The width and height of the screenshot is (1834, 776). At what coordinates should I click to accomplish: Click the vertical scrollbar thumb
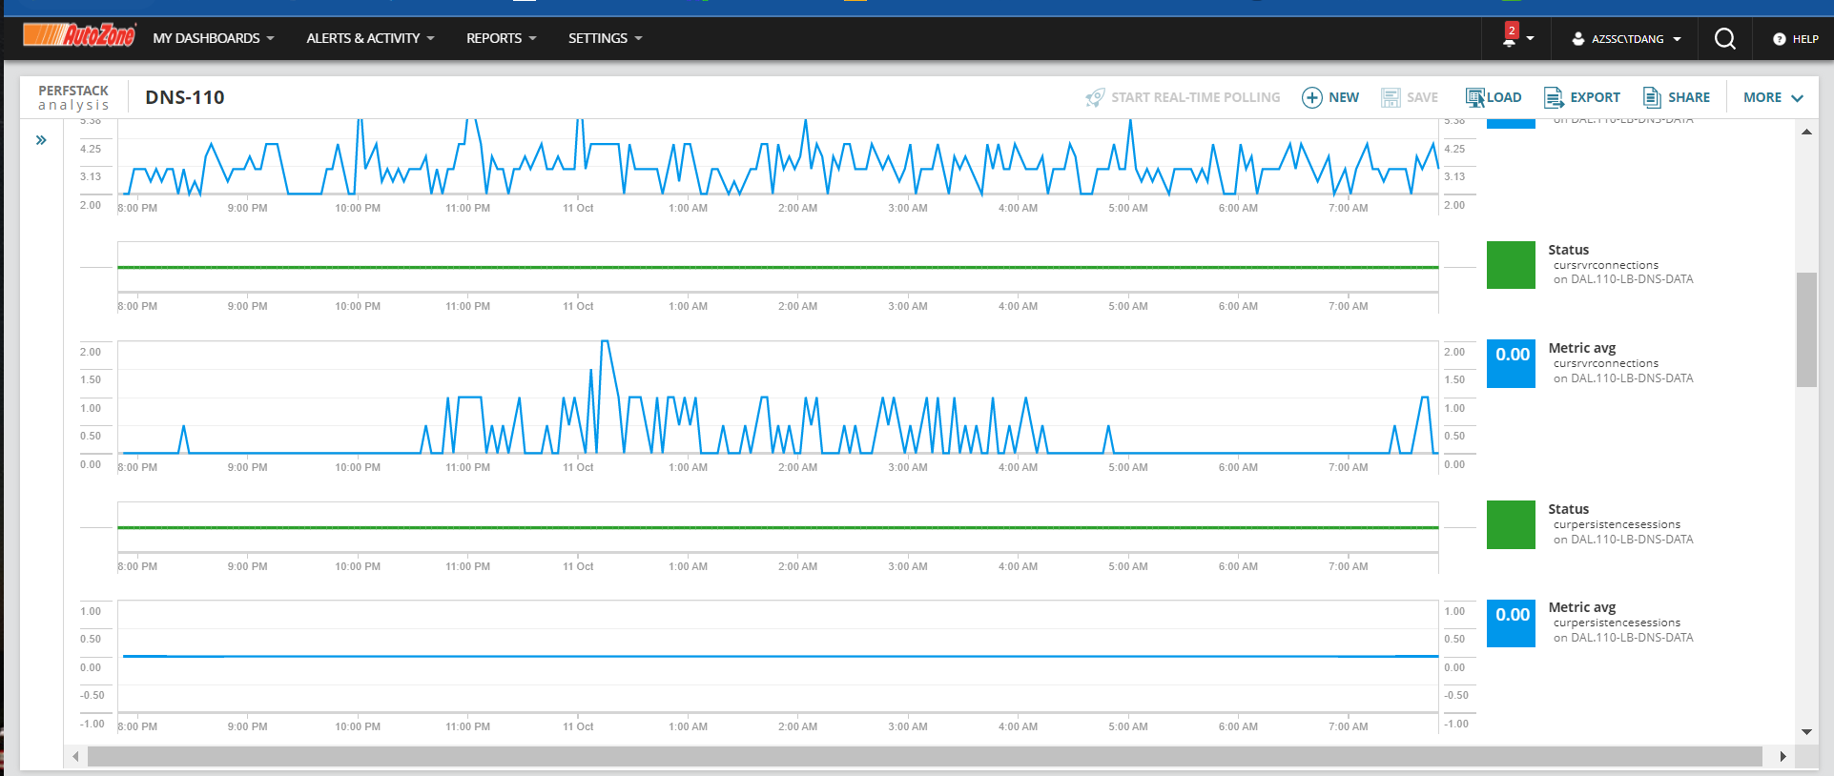click(x=1806, y=330)
